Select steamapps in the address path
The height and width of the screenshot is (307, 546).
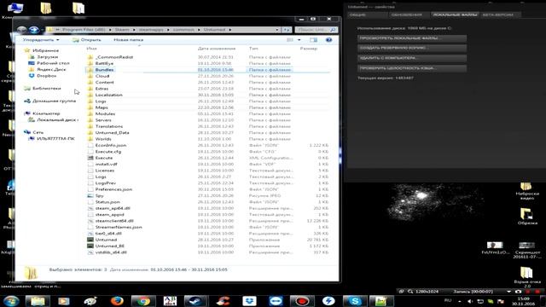coord(151,30)
